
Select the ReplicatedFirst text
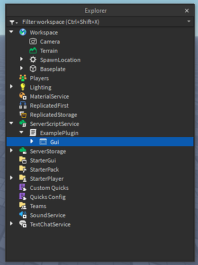coord(49,105)
